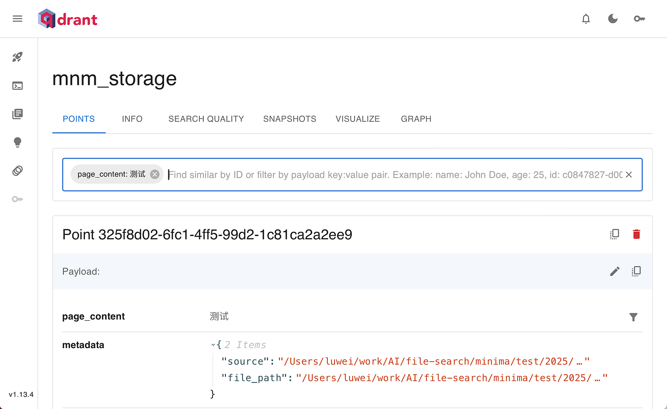Toggle dark mode with the moon icon
This screenshot has height=409, width=667.
(612, 18)
